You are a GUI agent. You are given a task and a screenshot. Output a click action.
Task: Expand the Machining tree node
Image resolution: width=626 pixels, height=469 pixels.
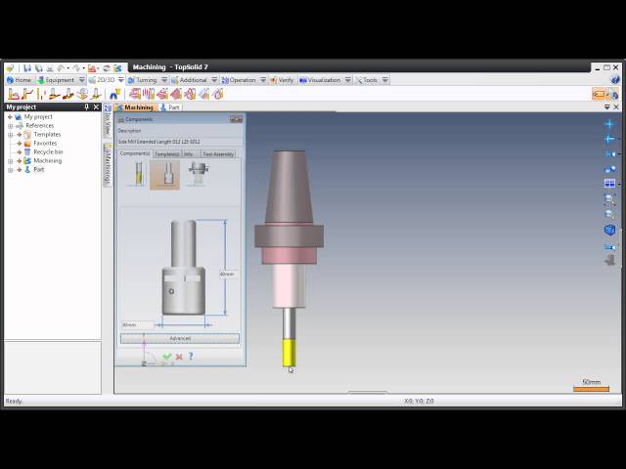(x=11, y=160)
